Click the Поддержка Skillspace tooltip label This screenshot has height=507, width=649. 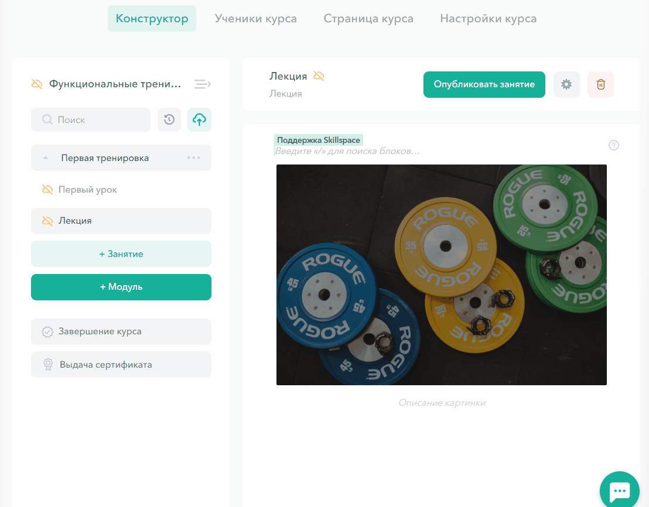(318, 140)
